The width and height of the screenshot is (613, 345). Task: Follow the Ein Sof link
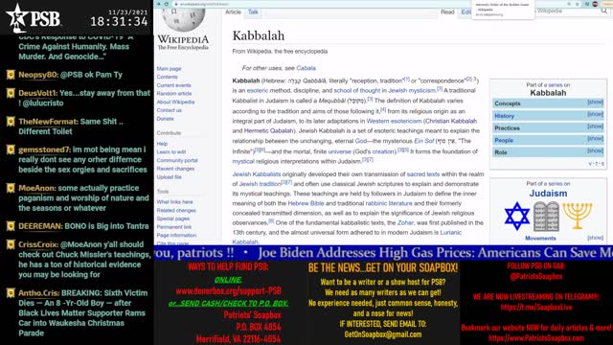[423, 141]
